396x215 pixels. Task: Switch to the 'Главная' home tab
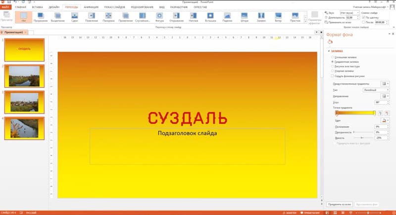click(20, 7)
